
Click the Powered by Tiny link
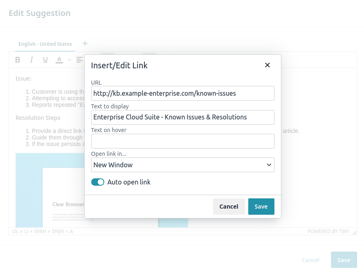click(328, 232)
